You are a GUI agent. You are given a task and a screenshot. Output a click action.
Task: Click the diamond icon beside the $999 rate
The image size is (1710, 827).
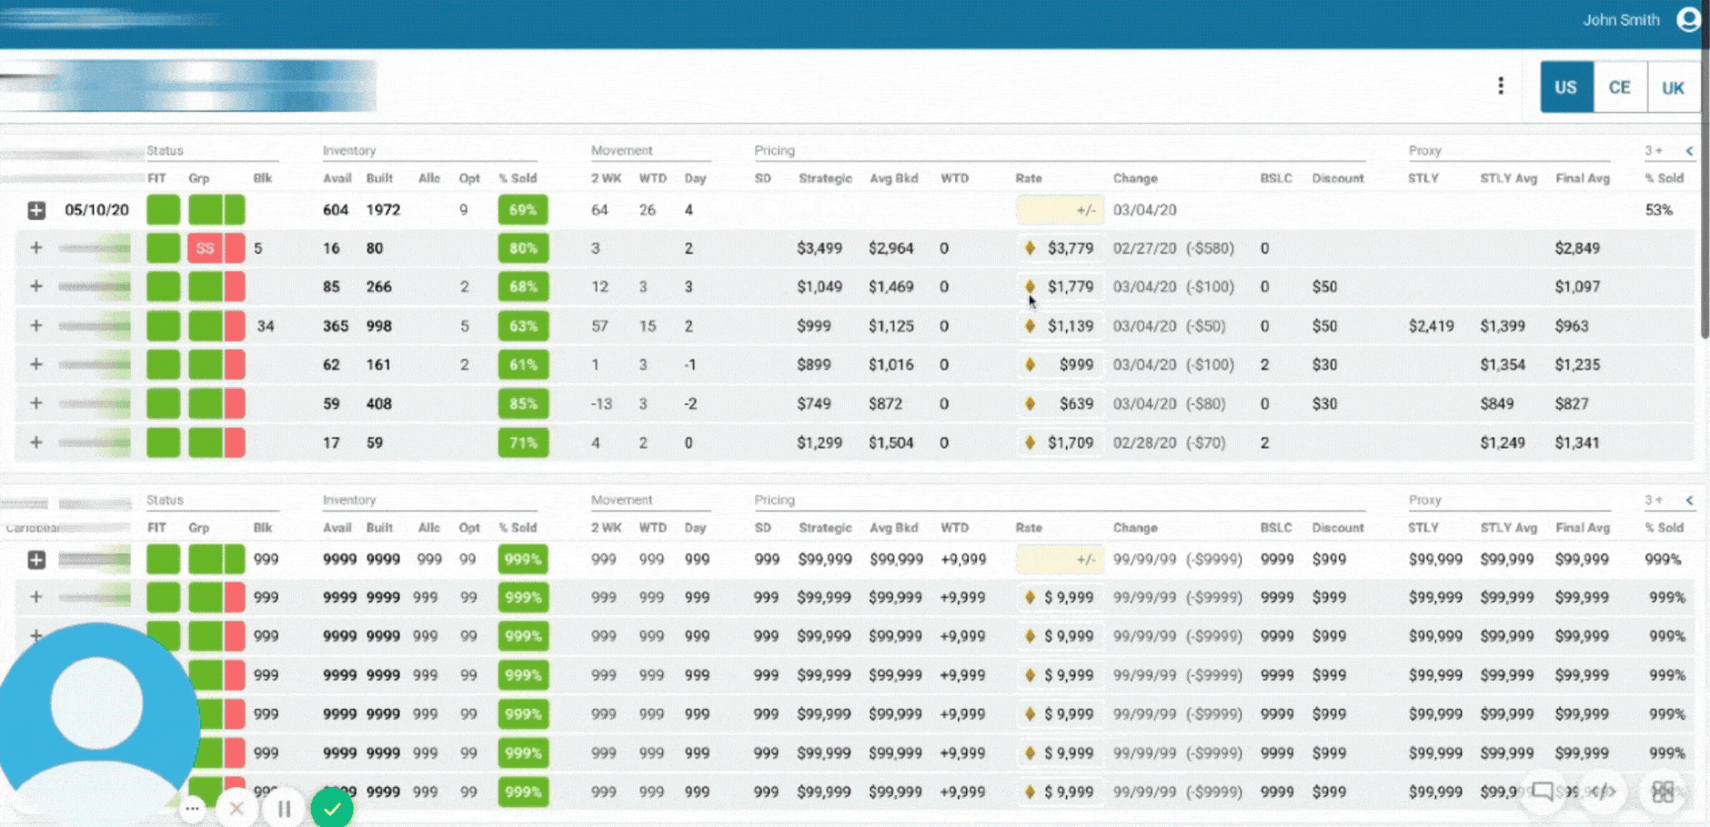1030,364
